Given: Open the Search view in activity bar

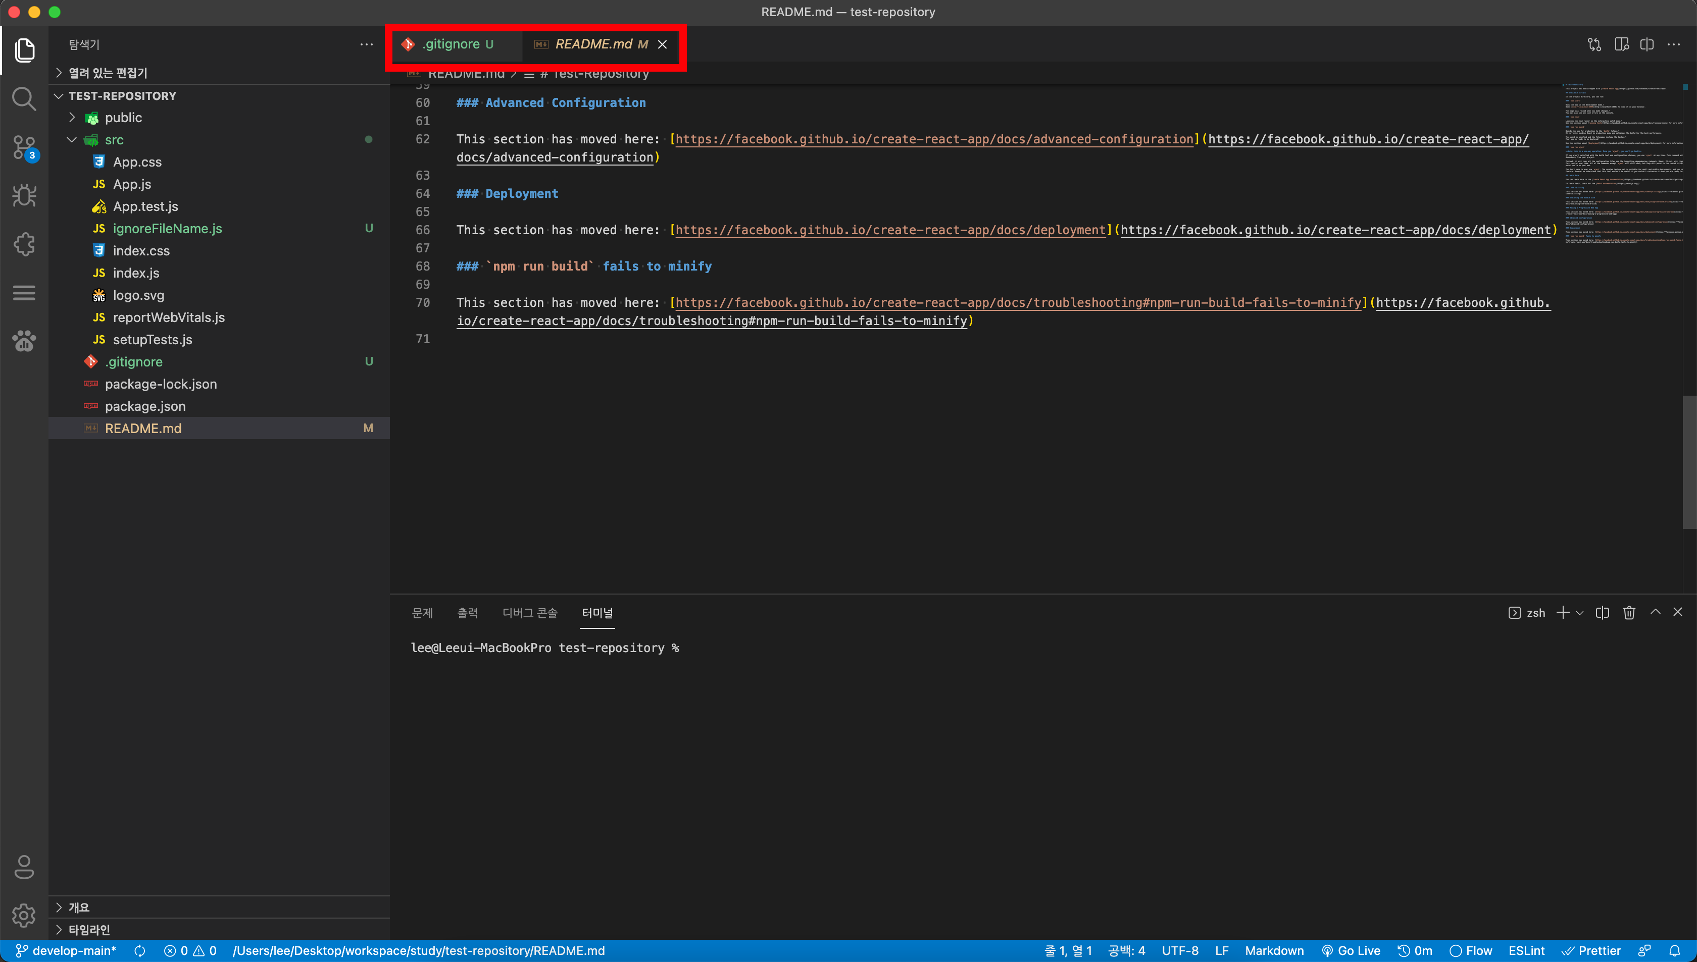Looking at the screenshot, I should pos(24,99).
